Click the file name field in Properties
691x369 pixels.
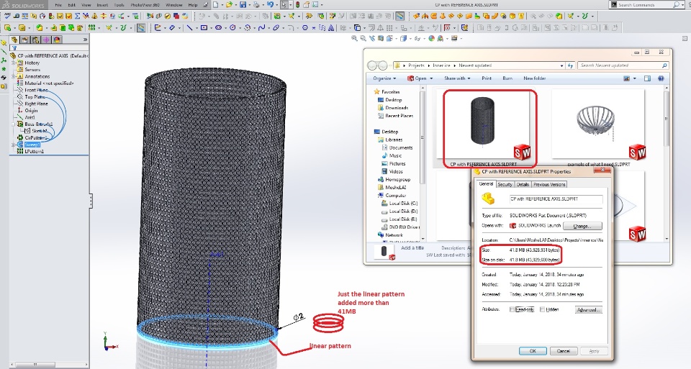tap(556, 199)
